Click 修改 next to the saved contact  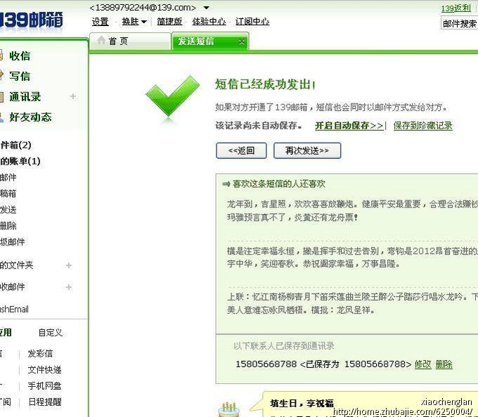click(422, 364)
